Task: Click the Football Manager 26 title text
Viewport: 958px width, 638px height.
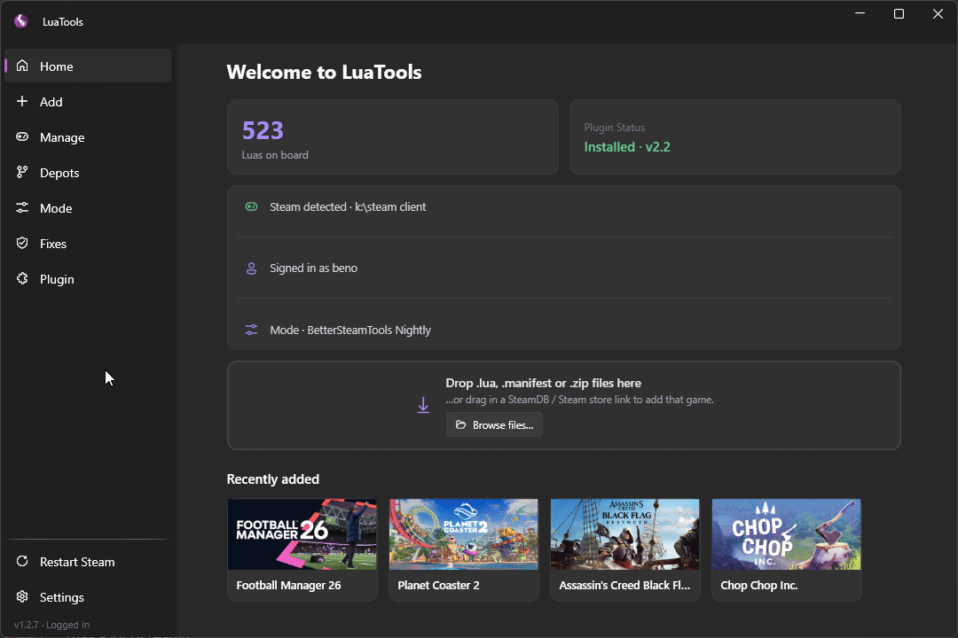Action: [288, 585]
